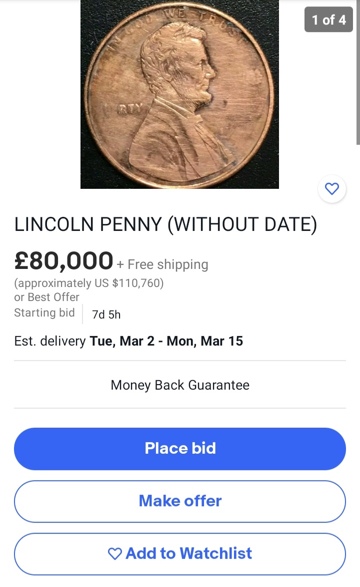Click the LINCOLN PENNY (WITHOUT DATE) title
The width and height of the screenshot is (360, 587).
[165, 225]
